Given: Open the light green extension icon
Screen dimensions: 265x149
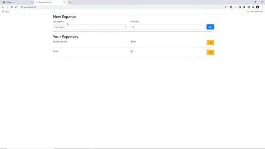Looking at the screenshot, I should click(236, 7).
